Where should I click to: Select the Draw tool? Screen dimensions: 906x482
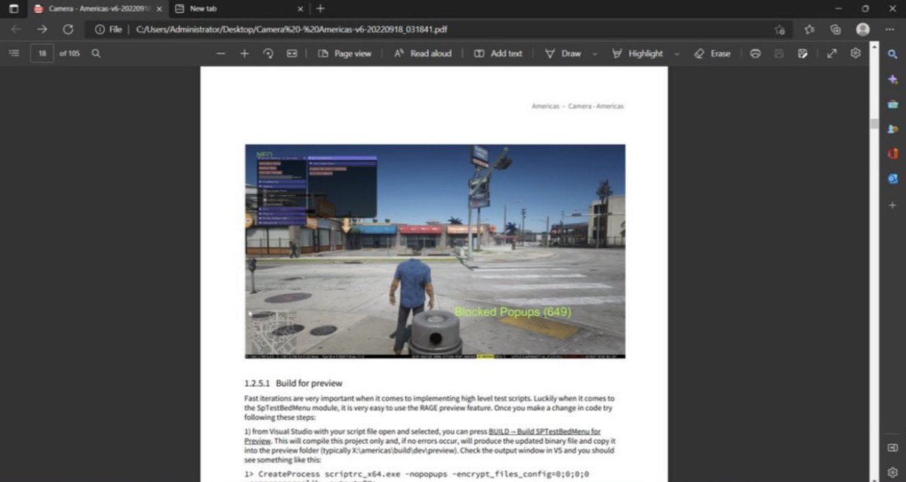[x=563, y=54]
